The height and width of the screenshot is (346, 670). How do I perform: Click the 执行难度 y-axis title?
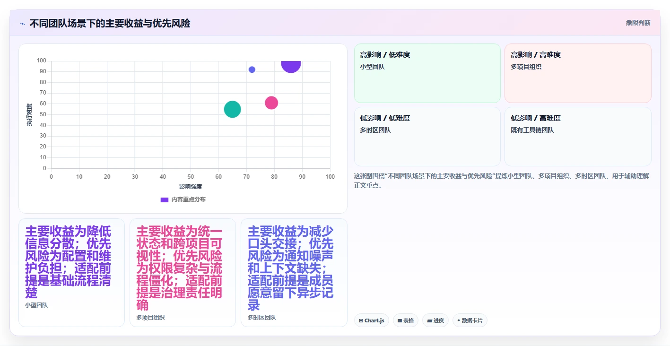pyautogui.click(x=29, y=115)
